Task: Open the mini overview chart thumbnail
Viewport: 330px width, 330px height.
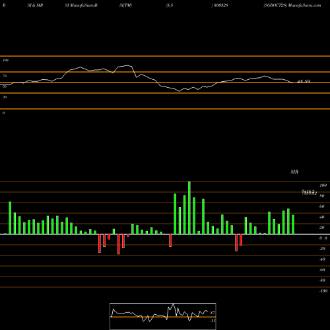Action: (x=163, y=316)
